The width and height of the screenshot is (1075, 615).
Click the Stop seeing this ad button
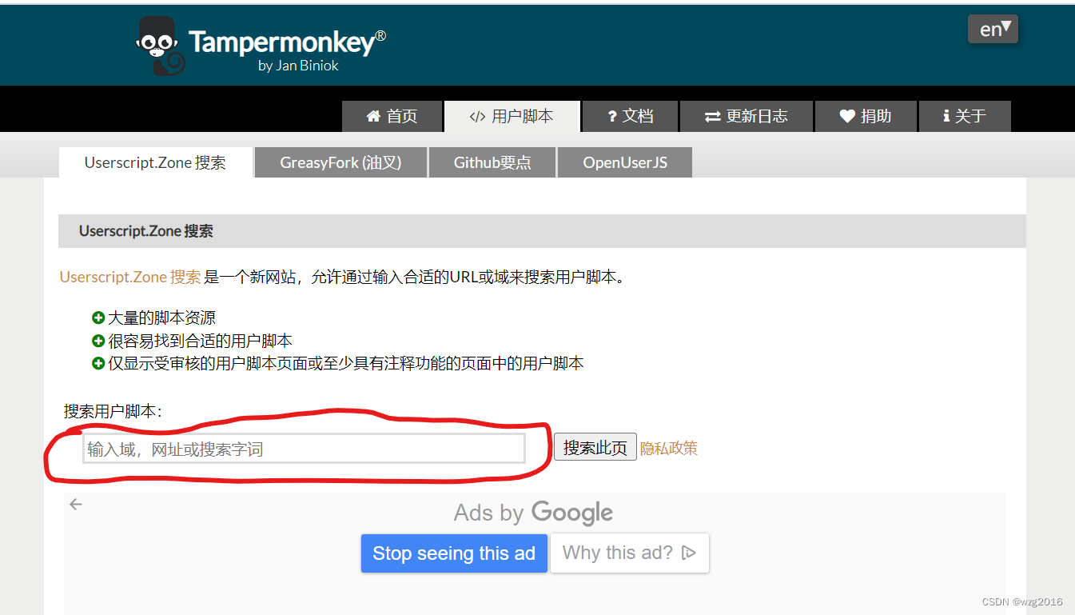tap(454, 553)
